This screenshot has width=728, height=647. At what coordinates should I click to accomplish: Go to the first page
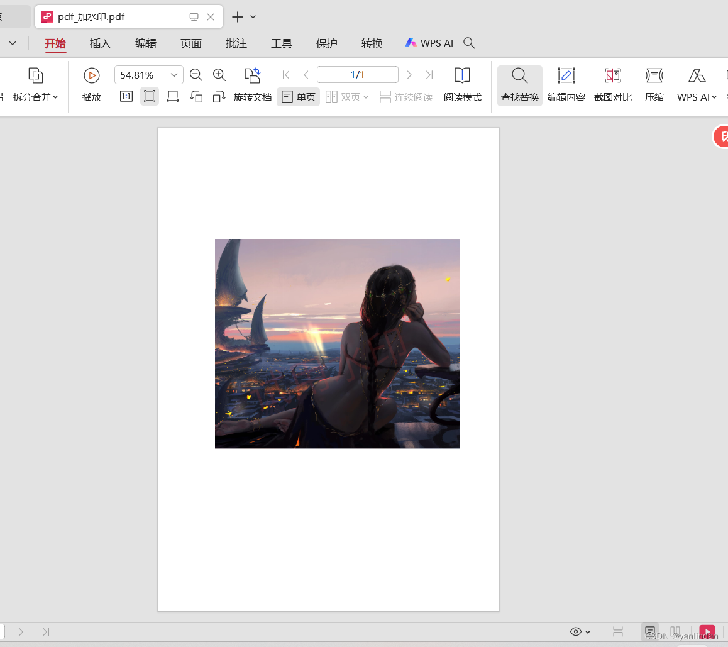286,75
